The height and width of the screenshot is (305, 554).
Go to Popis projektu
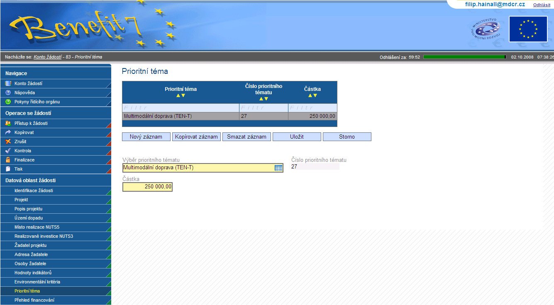point(56,209)
